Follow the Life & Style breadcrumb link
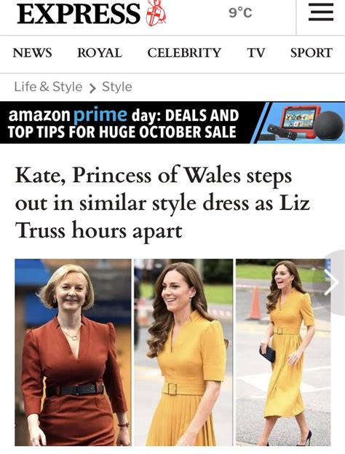 (x=48, y=87)
